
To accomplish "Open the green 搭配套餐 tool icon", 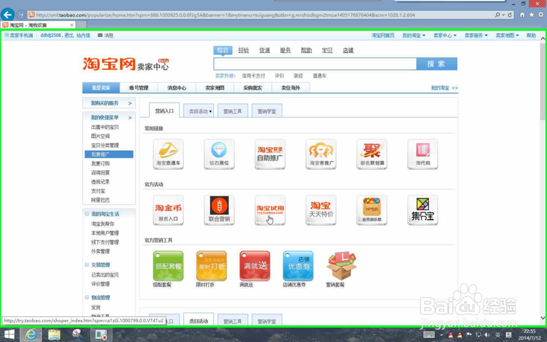I will tap(168, 266).
